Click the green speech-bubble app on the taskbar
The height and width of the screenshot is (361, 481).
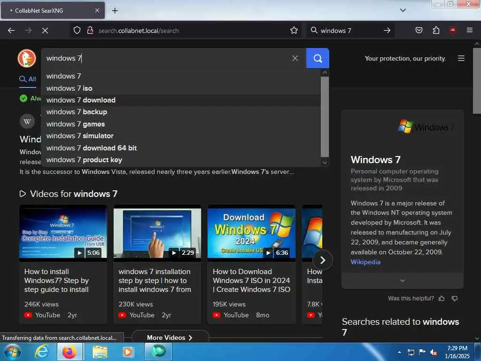[158, 352]
